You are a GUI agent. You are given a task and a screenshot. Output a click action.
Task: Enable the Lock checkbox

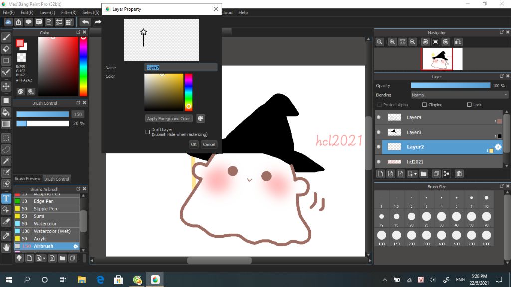point(469,105)
